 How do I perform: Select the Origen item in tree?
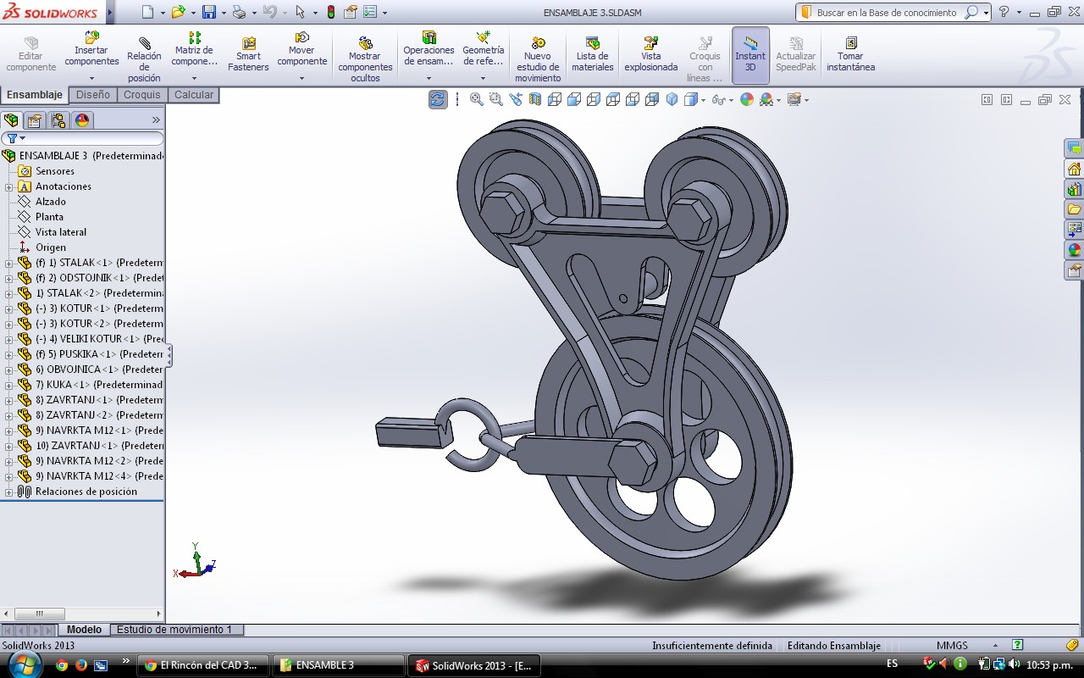pyautogui.click(x=50, y=247)
